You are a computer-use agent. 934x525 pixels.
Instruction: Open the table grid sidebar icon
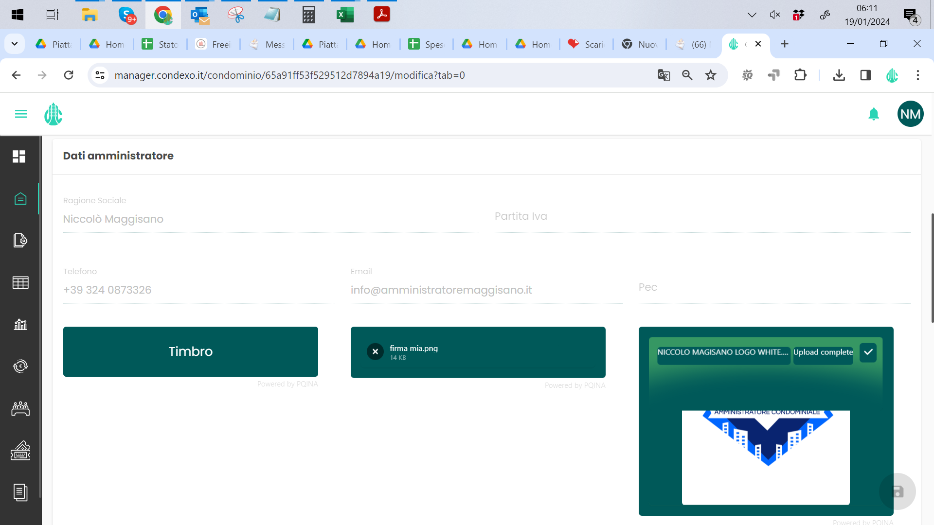click(20, 282)
